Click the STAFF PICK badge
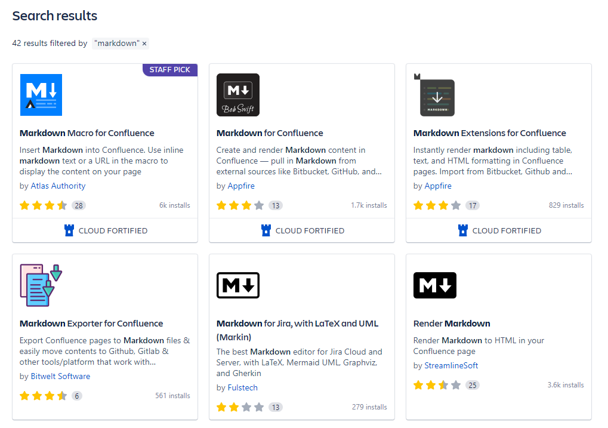Image resolution: width=608 pixels, height=428 pixels. pos(170,70)
